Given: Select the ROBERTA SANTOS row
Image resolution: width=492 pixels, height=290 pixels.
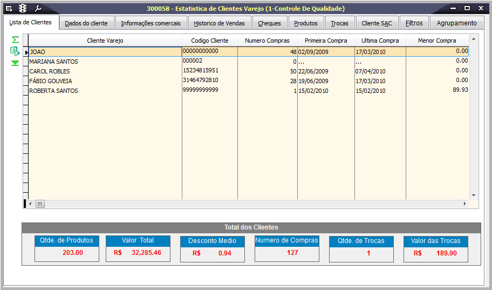Looking at the screenshot, I should coord(249,91).
